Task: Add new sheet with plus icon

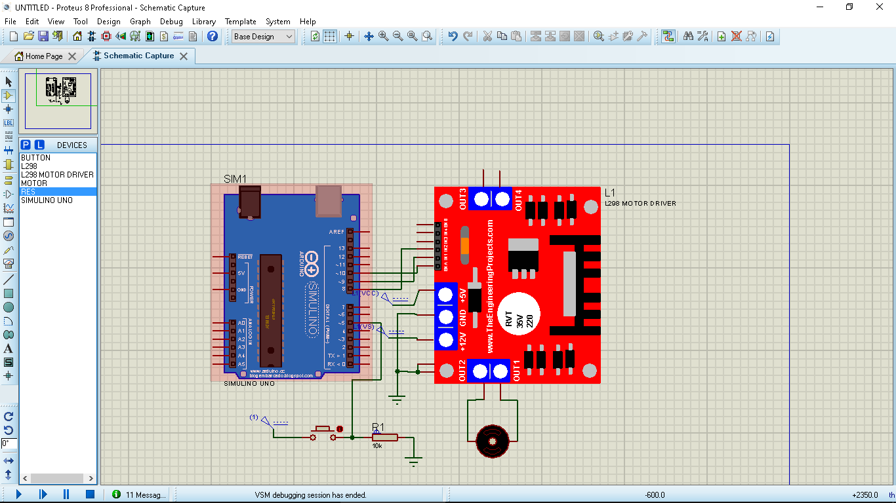Action: point(722,36)
